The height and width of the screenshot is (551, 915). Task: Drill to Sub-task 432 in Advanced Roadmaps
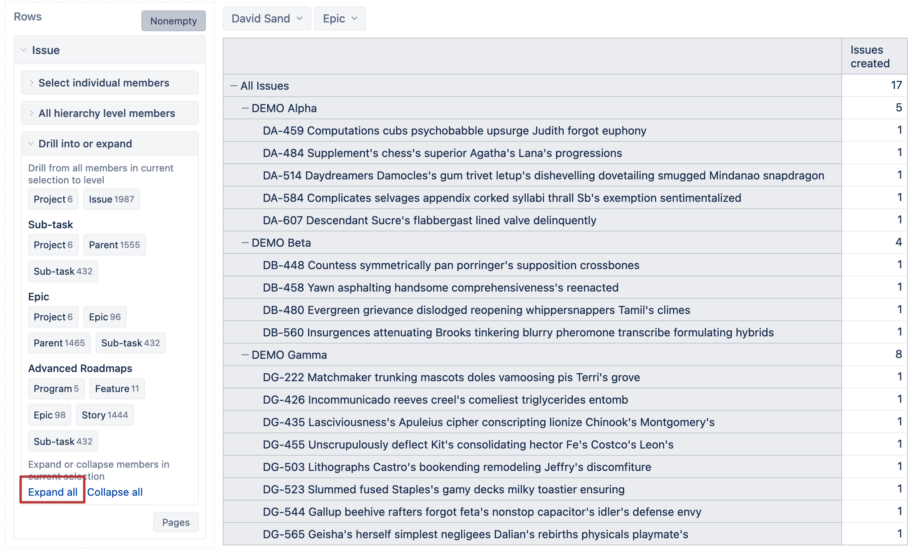click(x=63, y=441)
